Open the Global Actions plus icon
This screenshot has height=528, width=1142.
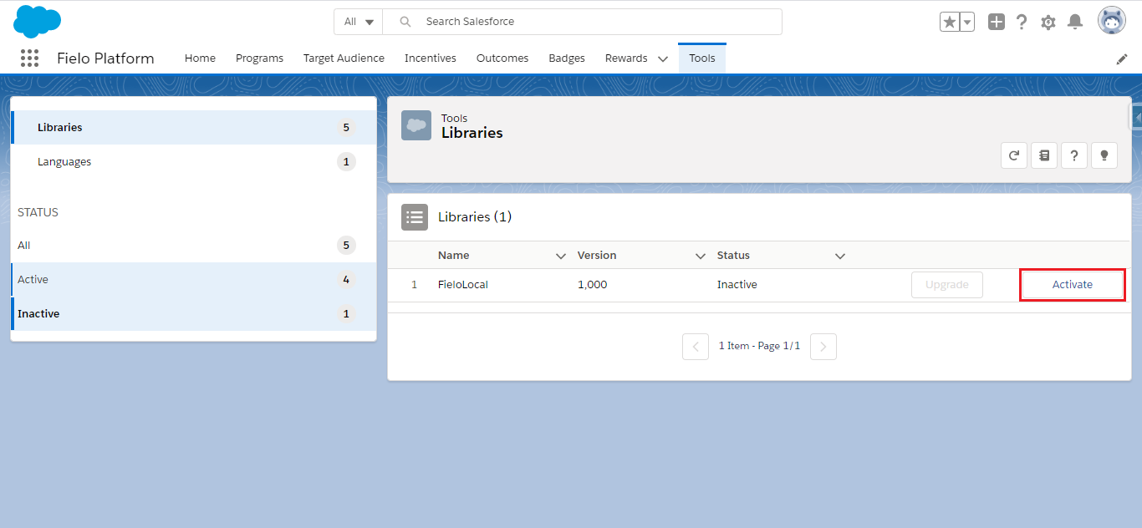click(x=996, y=22)
